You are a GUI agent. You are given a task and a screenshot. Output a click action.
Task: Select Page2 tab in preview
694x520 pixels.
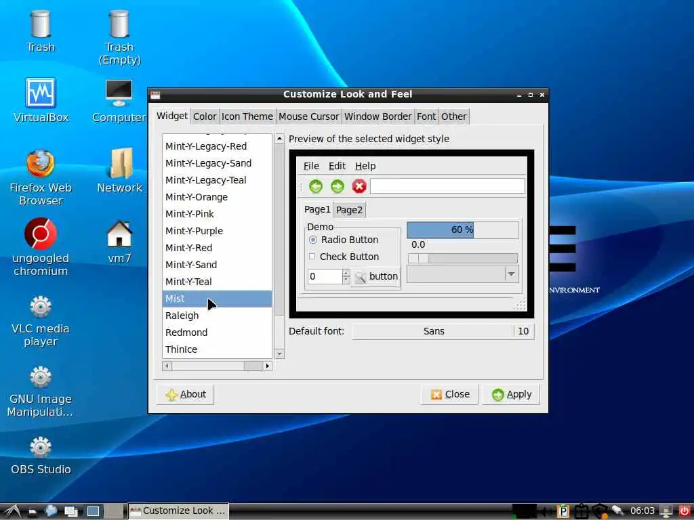[349, 210]
